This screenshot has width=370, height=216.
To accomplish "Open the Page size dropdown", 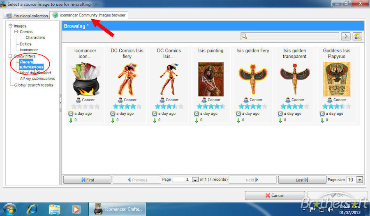I will pos(360,180).
